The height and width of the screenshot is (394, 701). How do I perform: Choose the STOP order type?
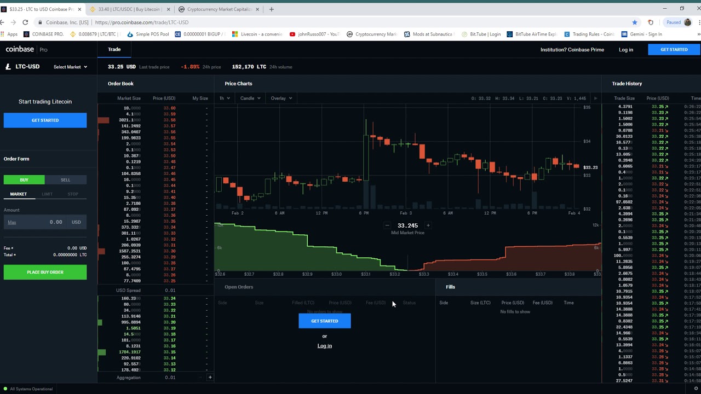pos(73,194)
